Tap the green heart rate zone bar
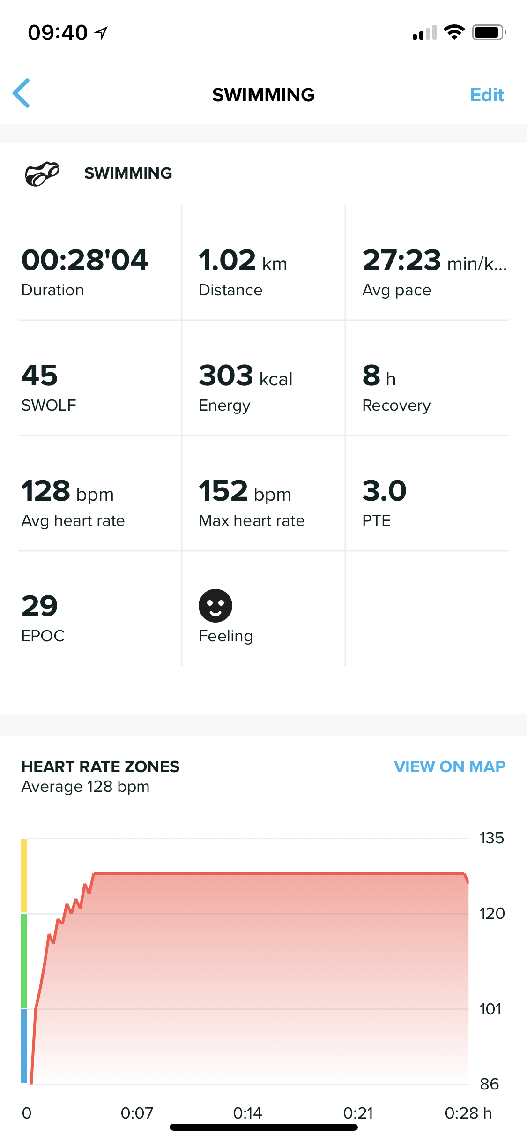Viewport: 527px width, 1142px height. [24, 961]
